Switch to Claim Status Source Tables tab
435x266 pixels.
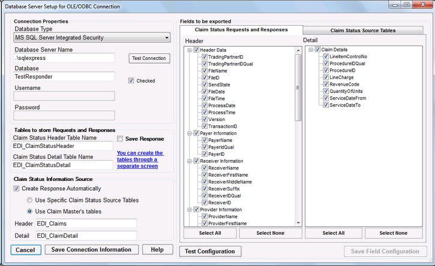pos(362,31)
